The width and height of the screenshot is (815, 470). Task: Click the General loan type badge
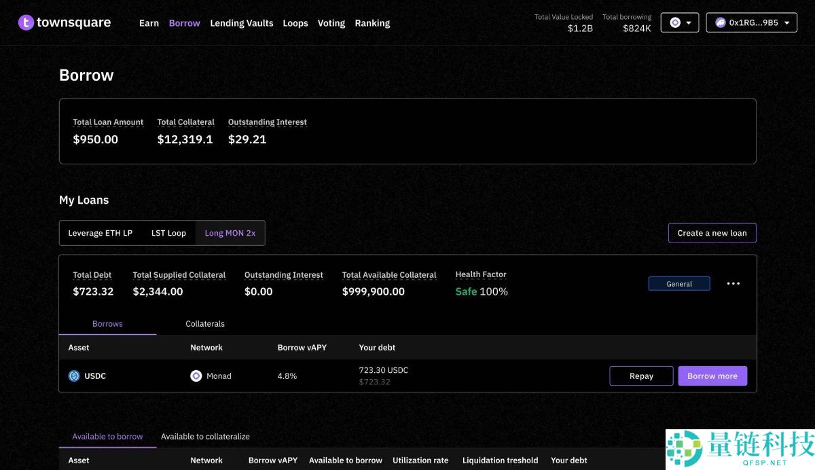(x=679, y=284)
